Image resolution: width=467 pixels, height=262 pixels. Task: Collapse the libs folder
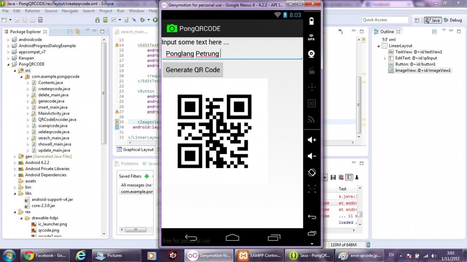[x=15, y=193]
